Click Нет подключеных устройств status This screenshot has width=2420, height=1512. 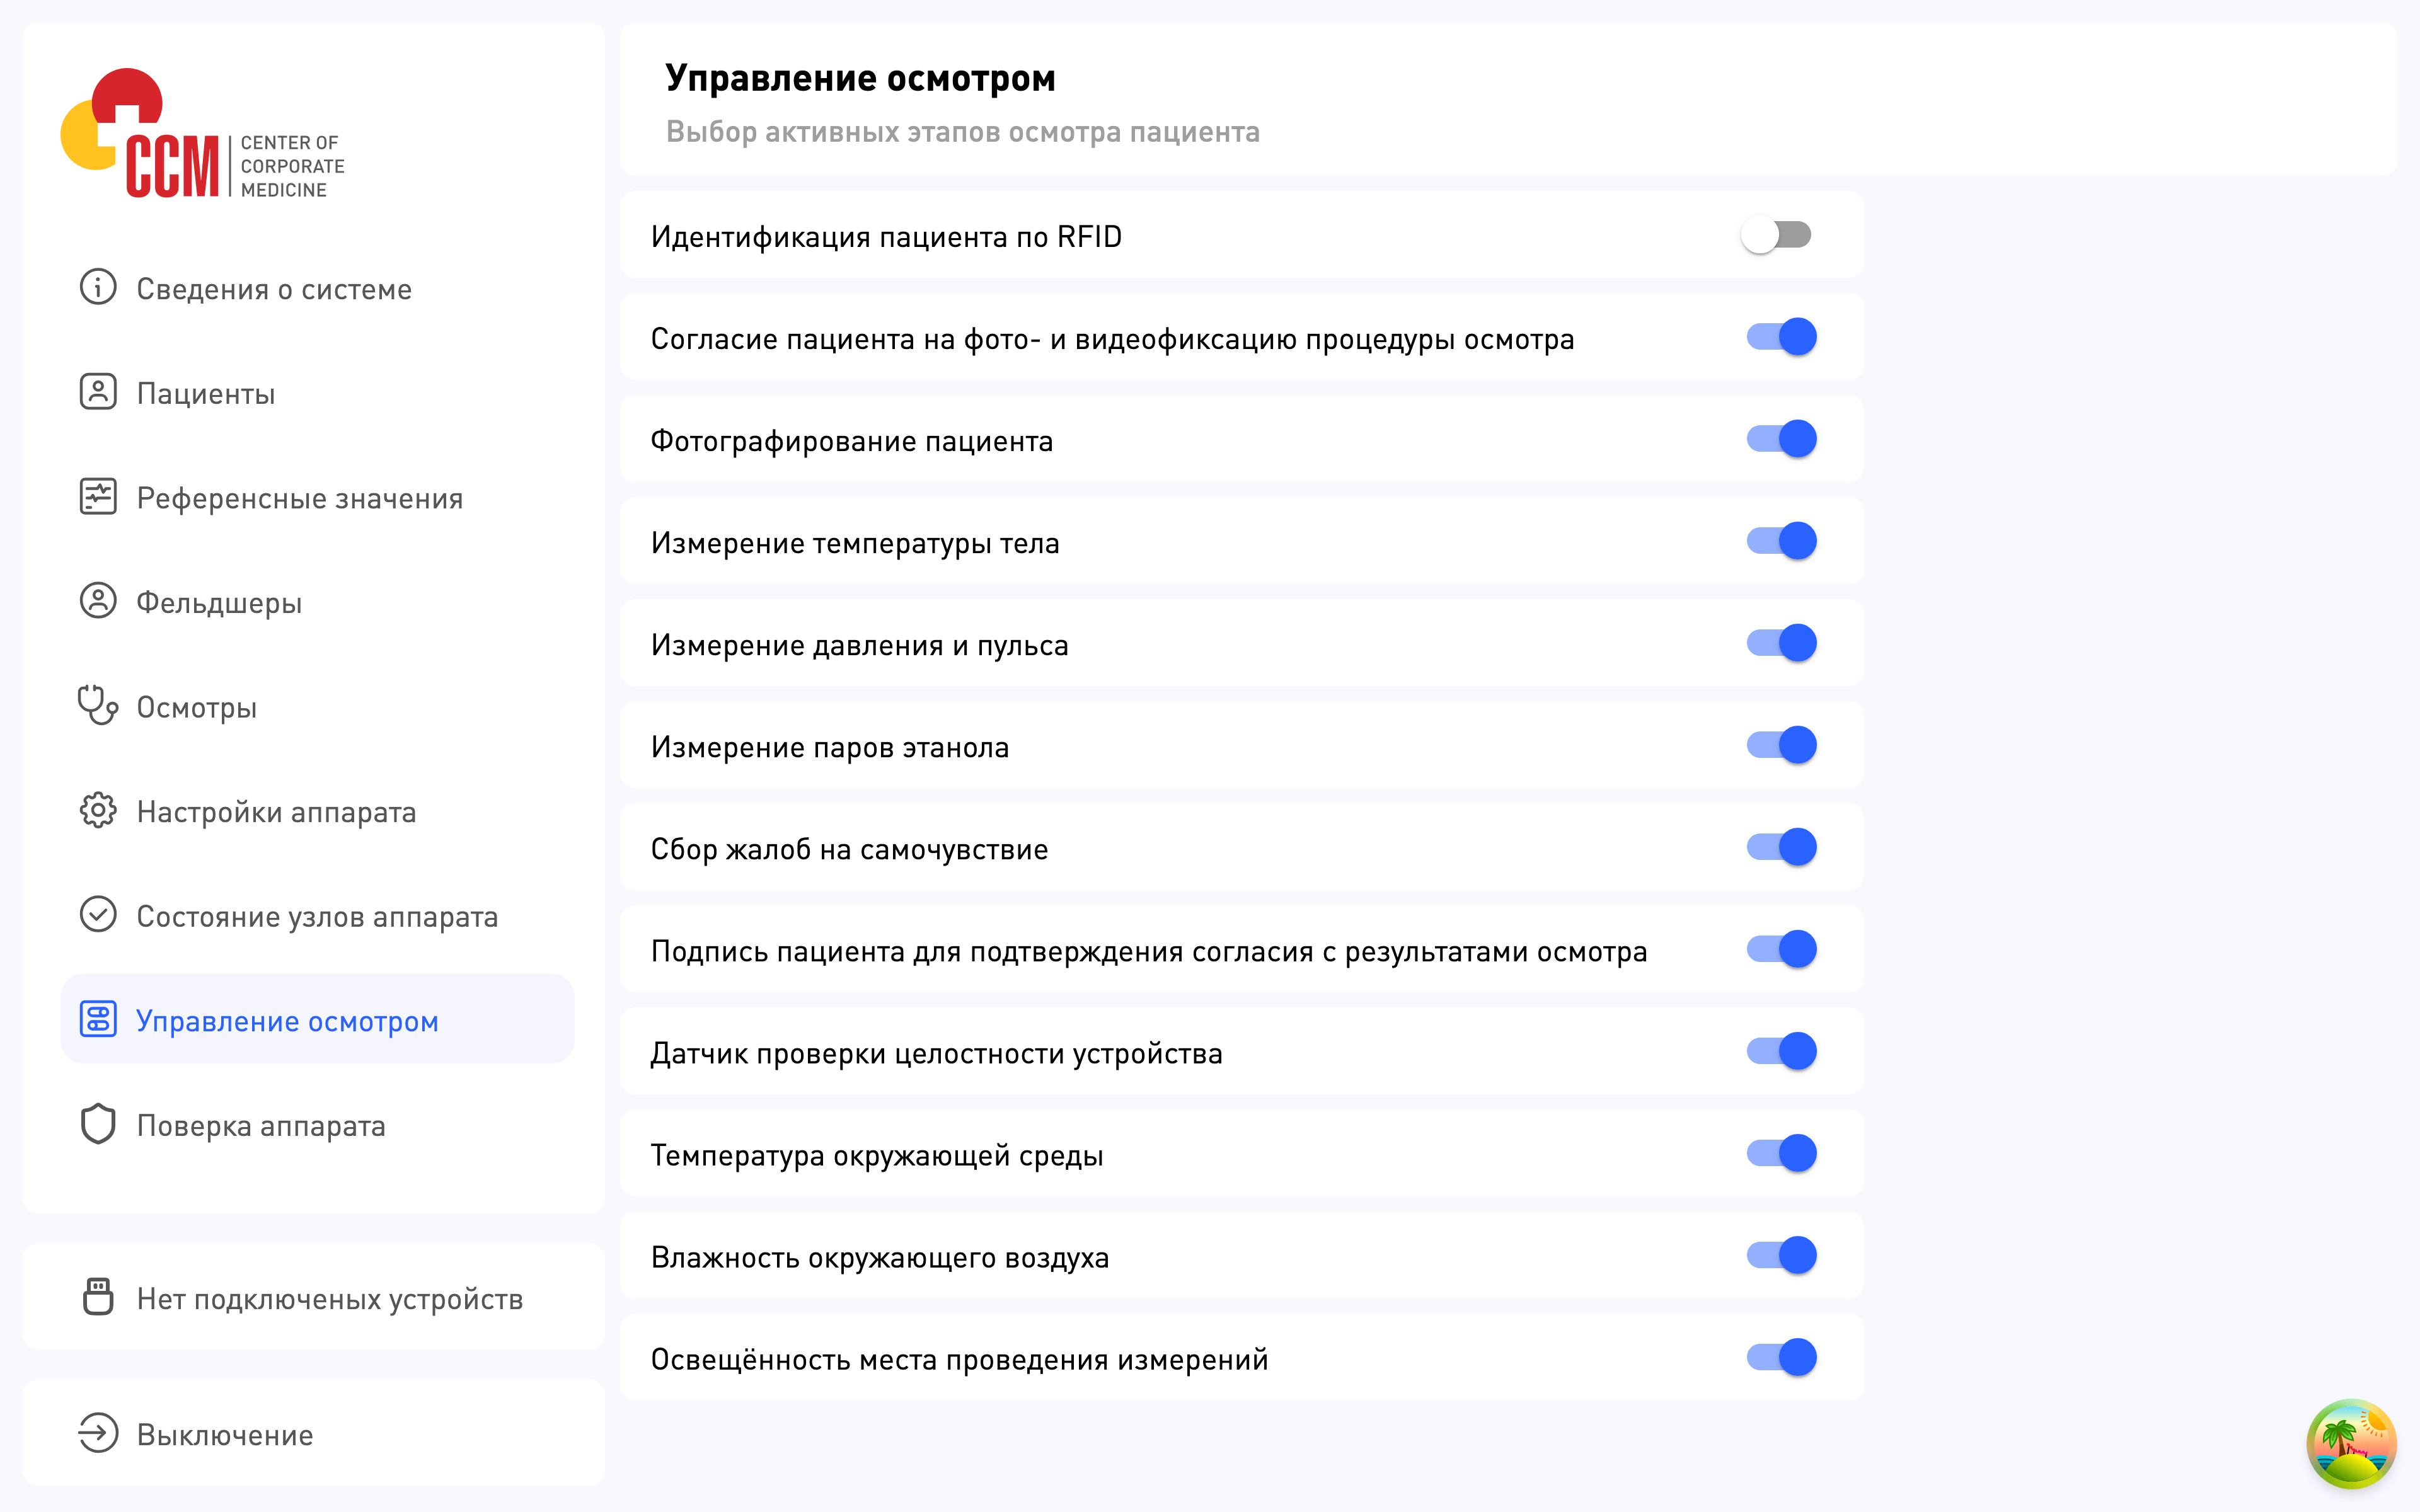click(329, 1298)
